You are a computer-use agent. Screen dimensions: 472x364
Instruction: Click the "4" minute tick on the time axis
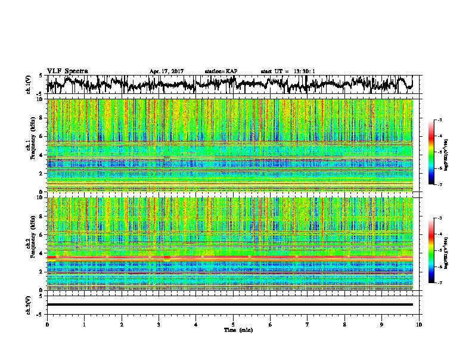tap(196, 325)
